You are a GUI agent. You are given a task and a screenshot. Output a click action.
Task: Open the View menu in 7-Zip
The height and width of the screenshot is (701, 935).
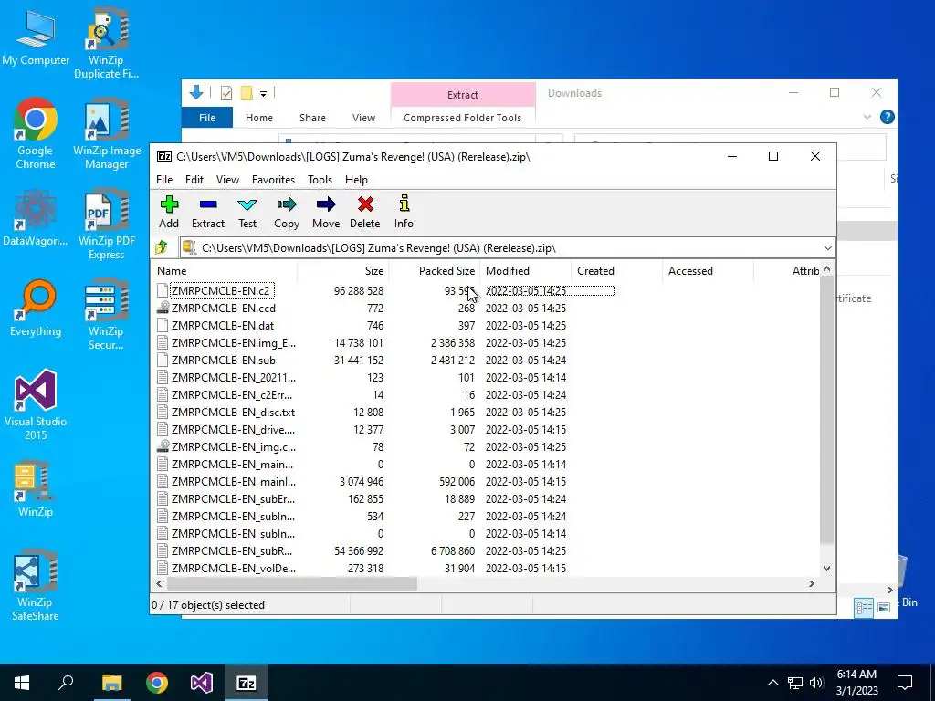[227, 180]
